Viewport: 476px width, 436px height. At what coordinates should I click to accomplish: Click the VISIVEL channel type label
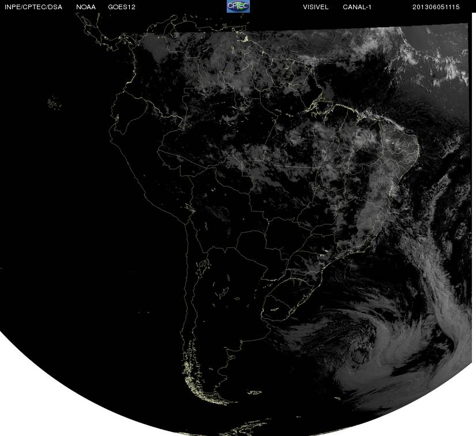pyautogui.click(x=316, y=7)
